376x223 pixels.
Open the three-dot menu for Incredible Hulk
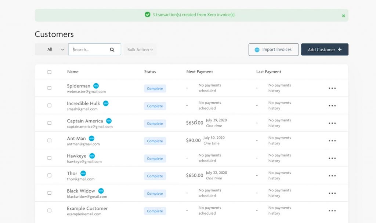click(332, 106)
